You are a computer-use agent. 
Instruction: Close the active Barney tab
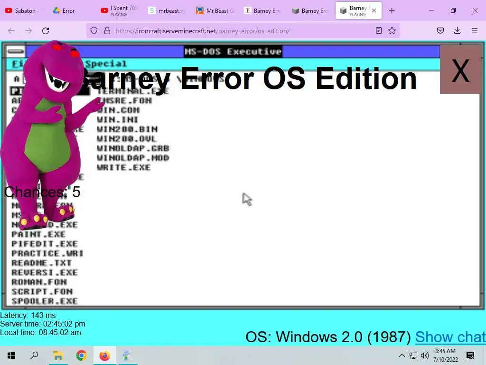[x=374, y=10]
